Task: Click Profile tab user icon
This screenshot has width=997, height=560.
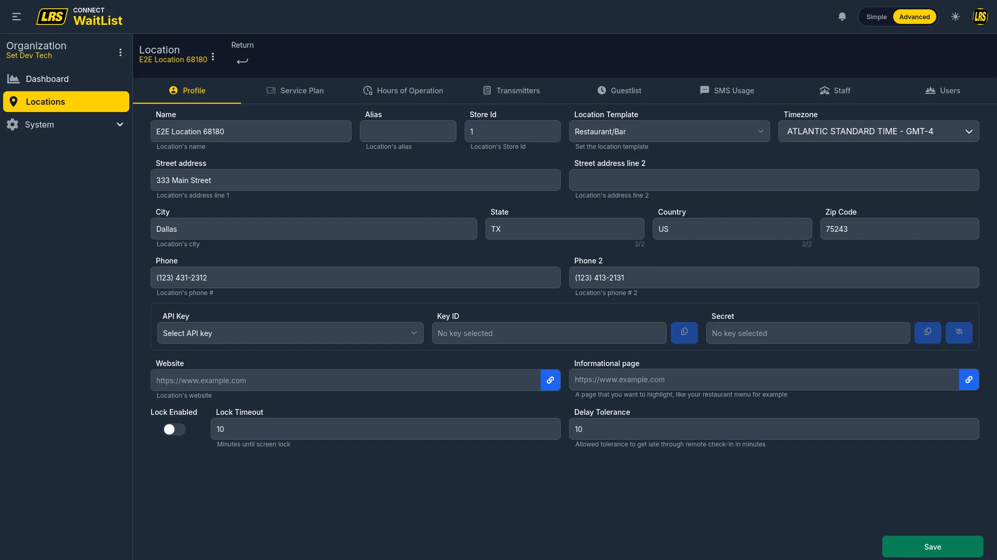Action: click(173, 90)
